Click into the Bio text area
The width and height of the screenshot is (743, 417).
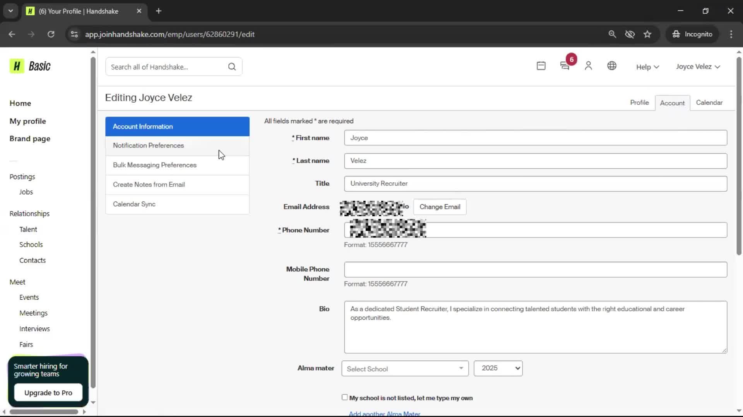click(x=536, y=327)
